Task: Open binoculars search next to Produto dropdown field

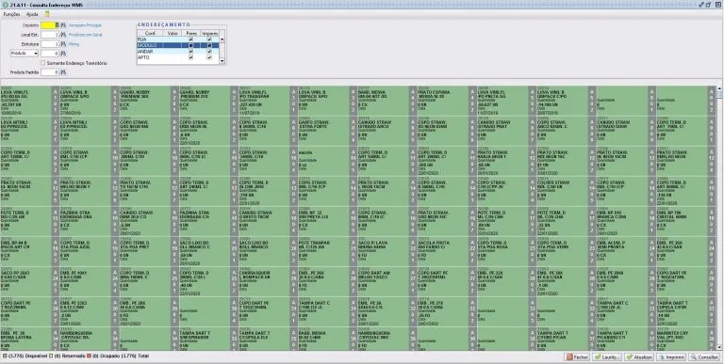Action: [x=64, y=54]
